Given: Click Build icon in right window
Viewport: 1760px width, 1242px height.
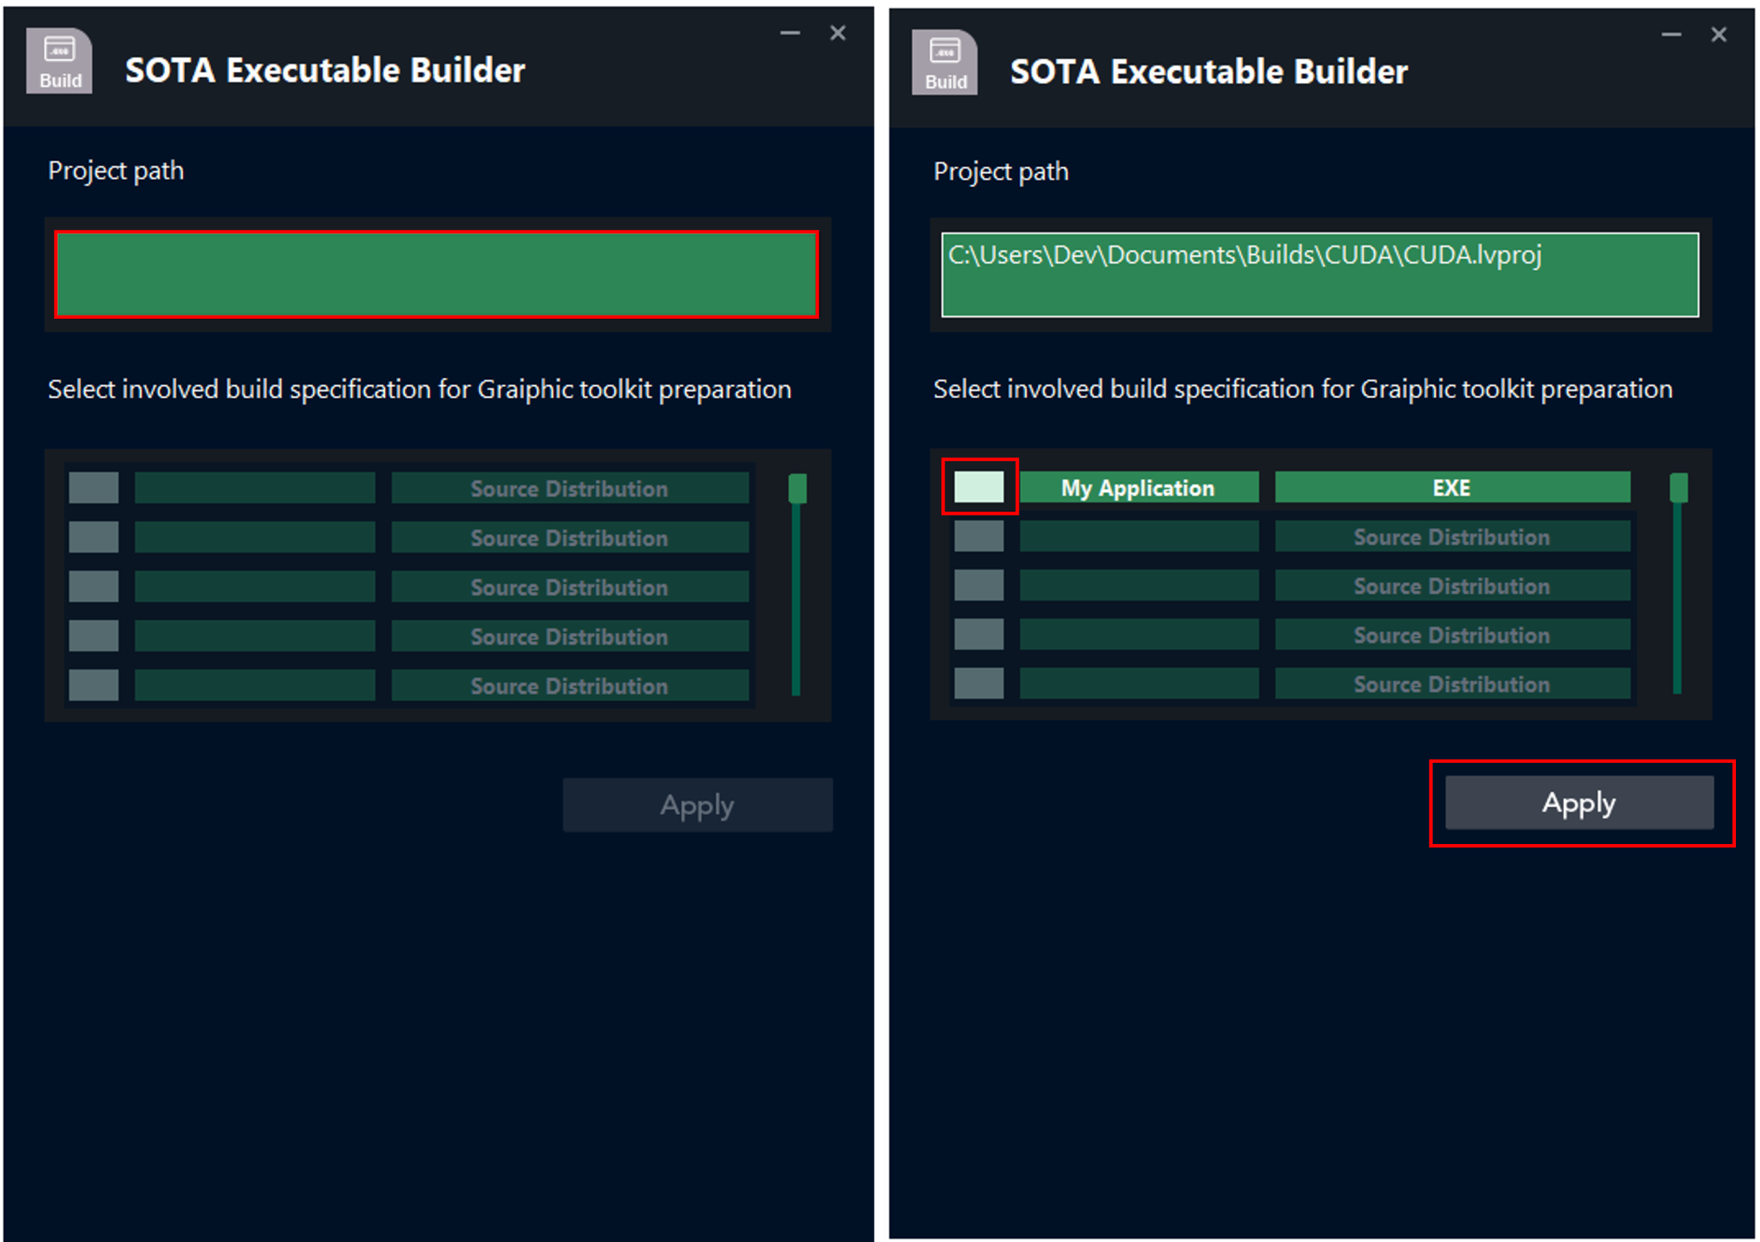Looking at the screenshot, I should (x=945, y=62).
